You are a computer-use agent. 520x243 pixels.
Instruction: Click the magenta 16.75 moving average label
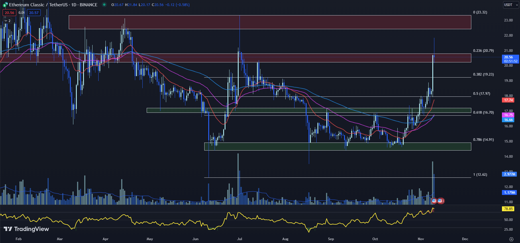[508, 115]
